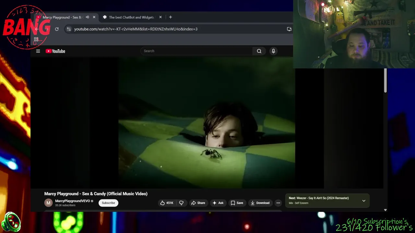
Task: Click the 35.2K subscribers text
Action: click(x=65, y=205)
